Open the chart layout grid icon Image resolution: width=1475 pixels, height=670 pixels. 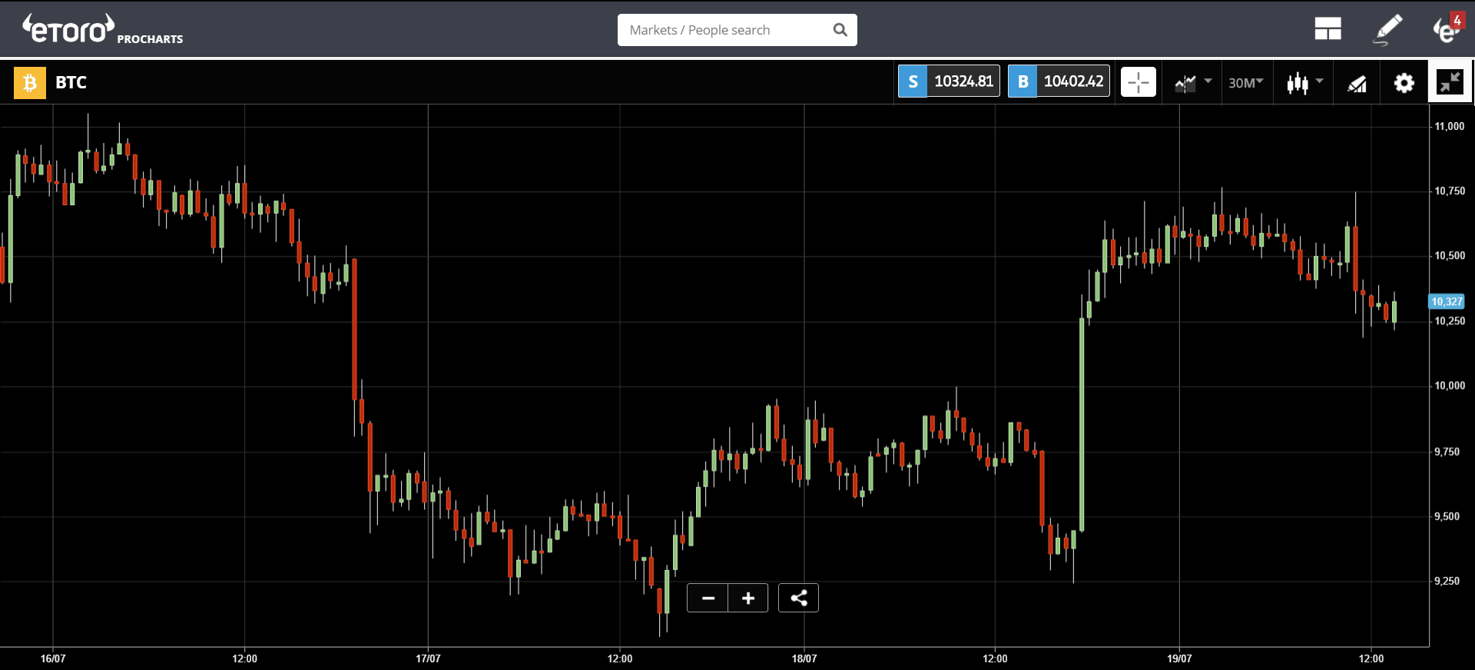point(1327,29)
